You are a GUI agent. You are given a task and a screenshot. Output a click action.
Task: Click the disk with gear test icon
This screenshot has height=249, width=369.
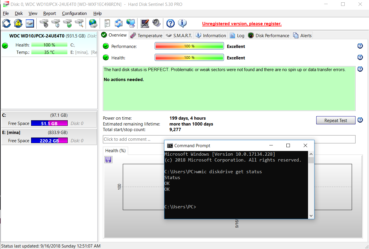[44, 23]
